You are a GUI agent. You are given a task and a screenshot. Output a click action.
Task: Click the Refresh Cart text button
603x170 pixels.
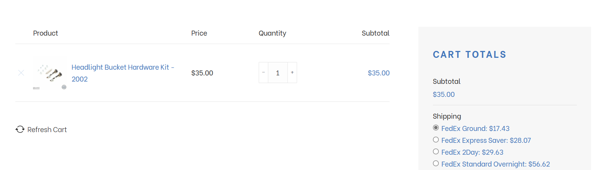point(47,130)
